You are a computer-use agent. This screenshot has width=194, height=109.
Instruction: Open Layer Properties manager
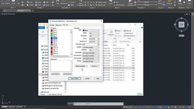pyautogui.click(x=80, y=3)
